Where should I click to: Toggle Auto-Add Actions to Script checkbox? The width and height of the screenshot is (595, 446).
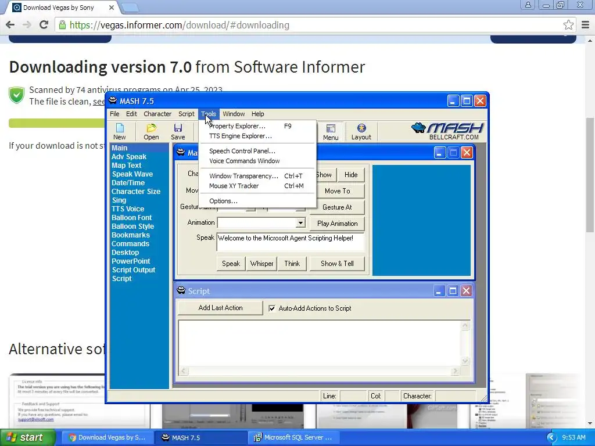point(272,308)
